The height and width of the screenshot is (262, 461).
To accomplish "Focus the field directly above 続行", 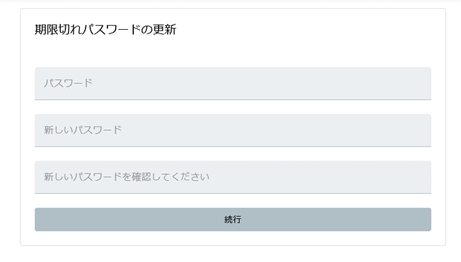I will point(233,177).
